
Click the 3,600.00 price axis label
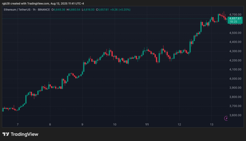(235, 115)
